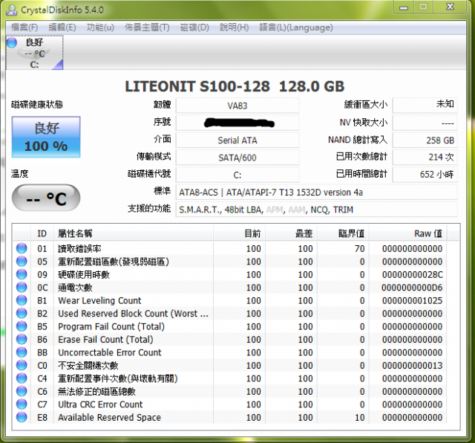Viewport: 475px width, 443px height.
Task: Click the NAND total writes value 258 GB
Action: 425,140
